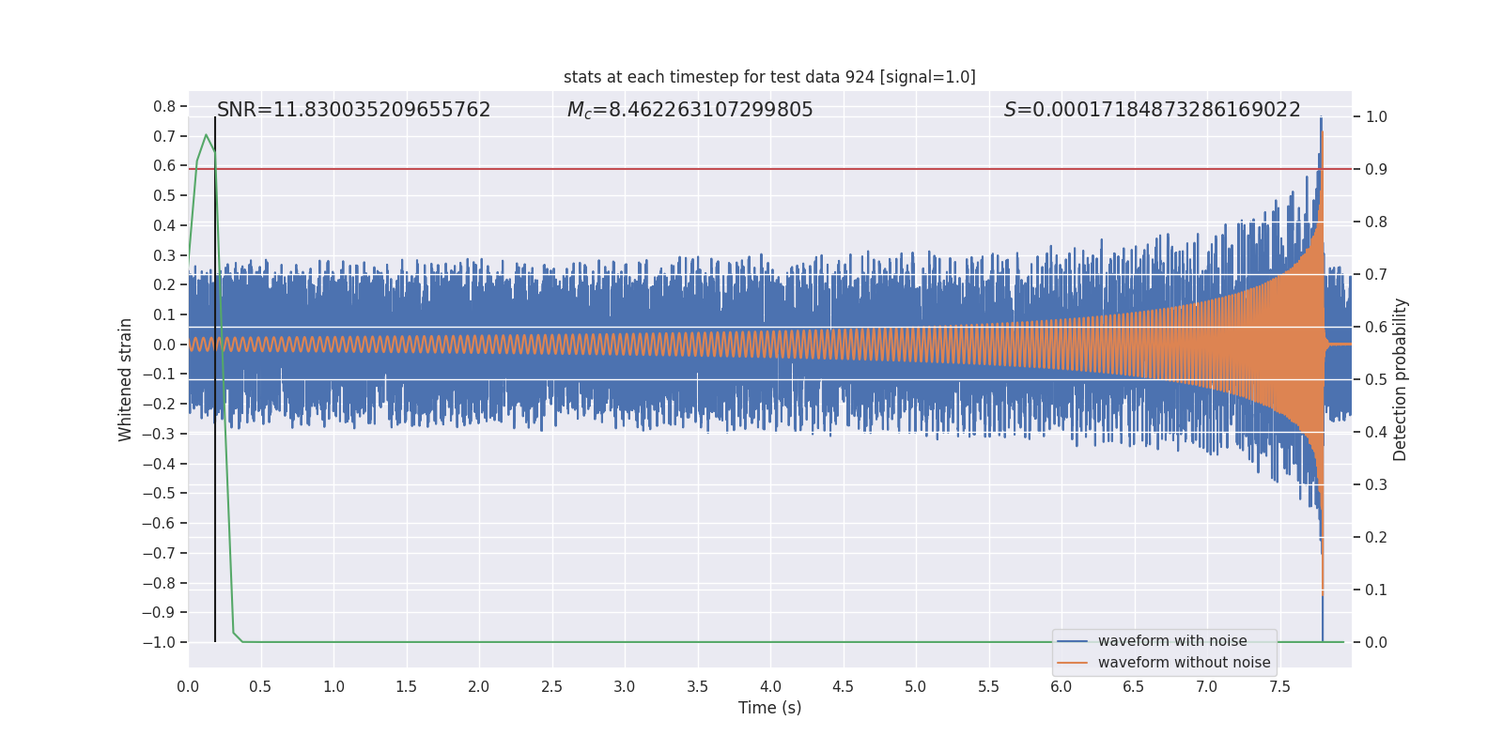Click the red horizontal threshold line
The image size is (1503, 751).
tap(751, 169)
